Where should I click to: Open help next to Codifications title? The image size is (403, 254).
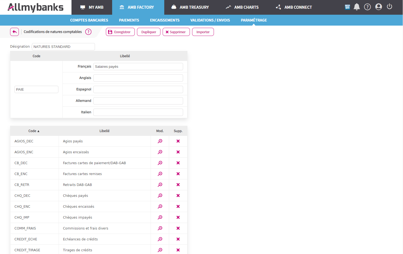click(x=88, y=32)
